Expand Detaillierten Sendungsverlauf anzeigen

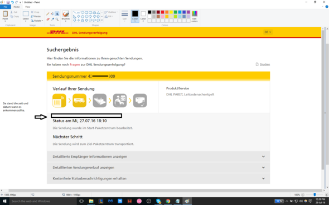pyautogui.click(x=158, y=167)
